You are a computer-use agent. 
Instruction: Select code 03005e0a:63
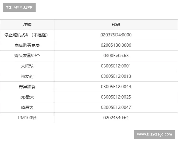pos(116,56)
